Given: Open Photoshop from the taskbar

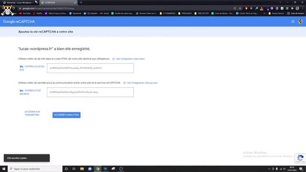Looking at the screenshot, I should pyautogui.click(x=105, y=169).
